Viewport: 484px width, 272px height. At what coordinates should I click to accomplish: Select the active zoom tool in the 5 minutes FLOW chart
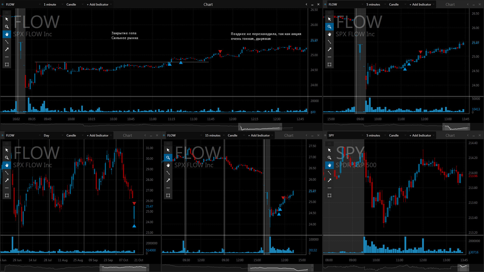(329, 27)
